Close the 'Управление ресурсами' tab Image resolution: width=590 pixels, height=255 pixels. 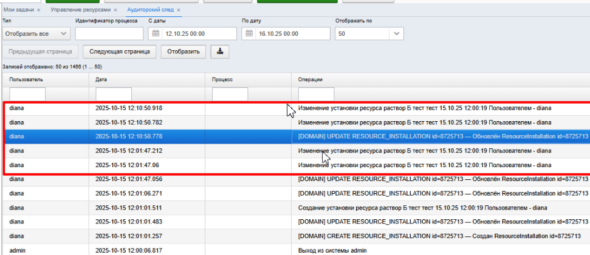(115, 10)
